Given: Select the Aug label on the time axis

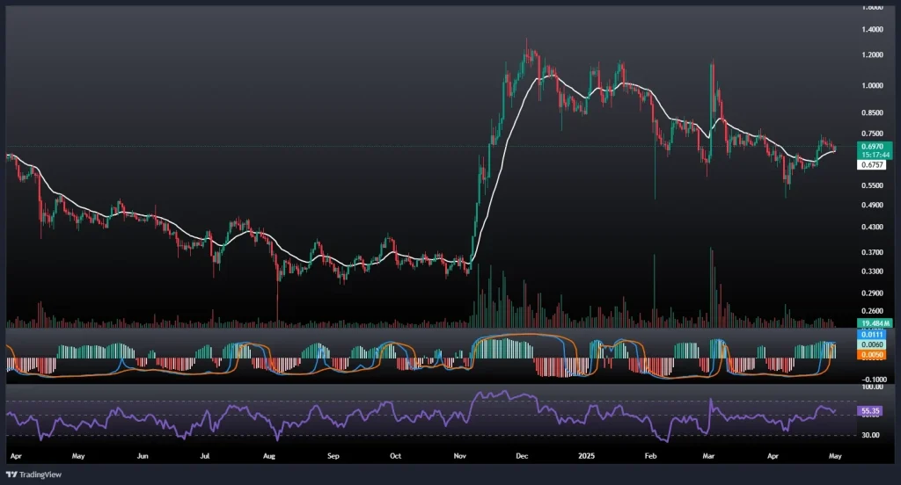Looking at the screenshot, I should (270, 457).
